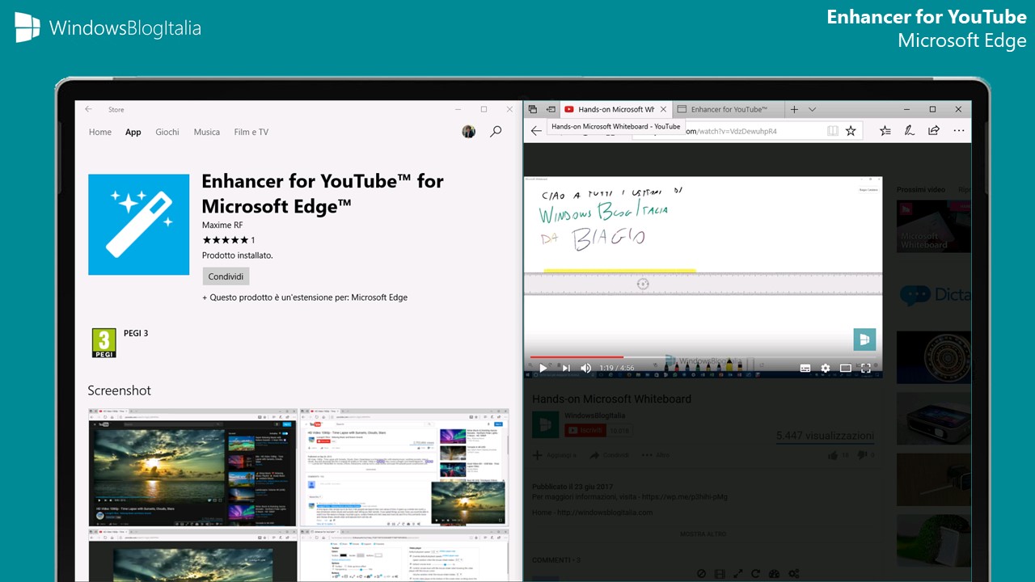Close the Hands-on Microsoft Whiteboard tab
1035x582 pixels.
point(664,109)
